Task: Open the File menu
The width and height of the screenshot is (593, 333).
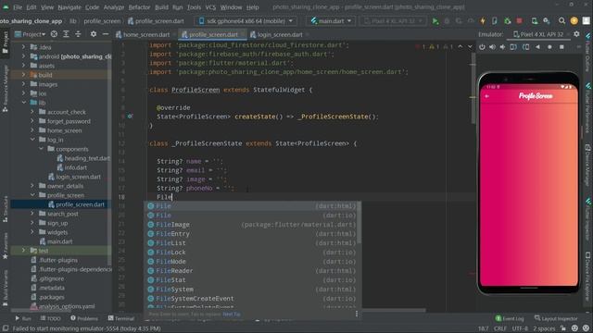Action: [18, 7]
